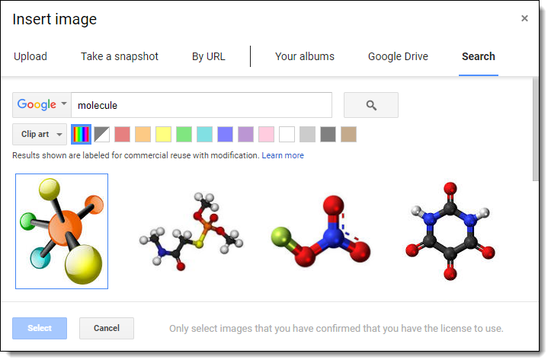551x363 pixels.
Task: Filter results by dark gray color
Action: coord(328,134)
